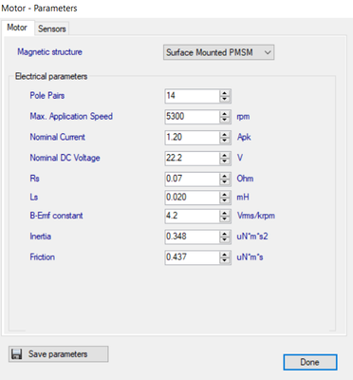353x380 pixels.
Task: Increase Friction value with up arrow
Action: coord(224,255)
